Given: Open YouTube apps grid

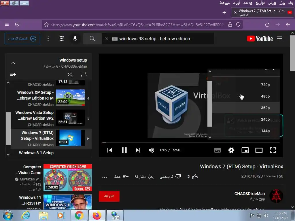Looking at the screenshot, I should pyautogui.click(x=62, y=39).
